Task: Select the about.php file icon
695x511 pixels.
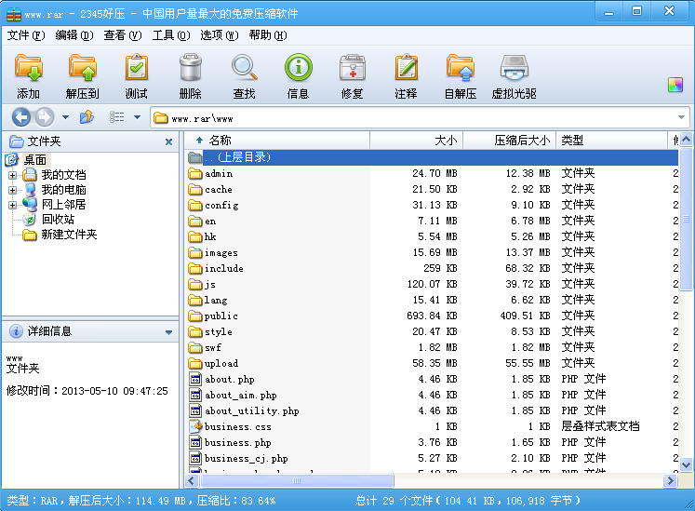Action: [195, 379]
